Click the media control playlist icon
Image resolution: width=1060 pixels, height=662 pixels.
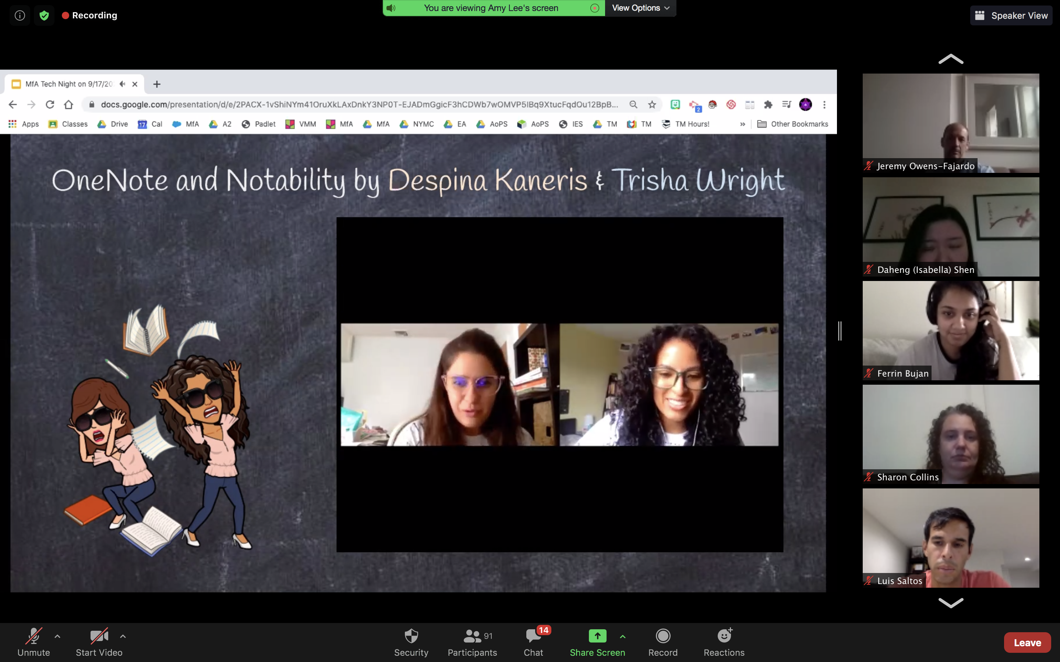(787, 105)
